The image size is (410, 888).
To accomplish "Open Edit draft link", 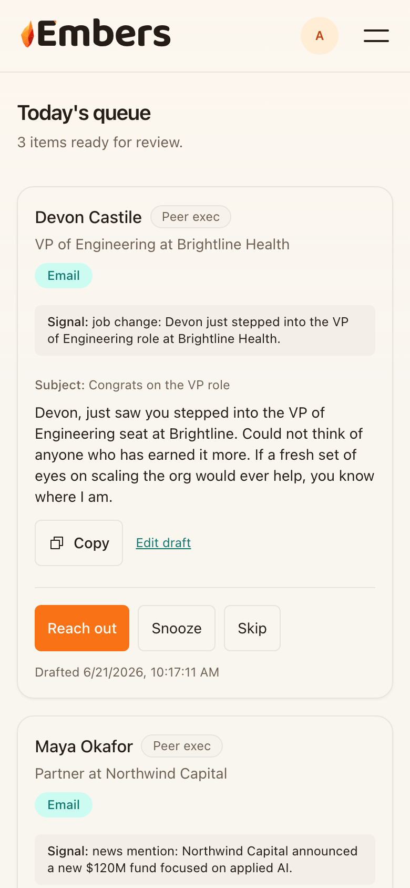I will (163, 543).
